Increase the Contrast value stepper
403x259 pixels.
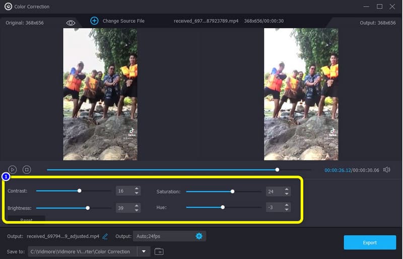tap(136, 189)
